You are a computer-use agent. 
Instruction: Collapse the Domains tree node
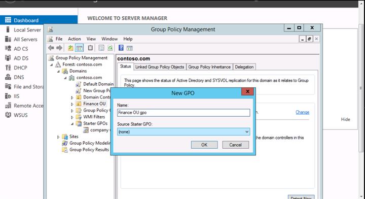58,71
